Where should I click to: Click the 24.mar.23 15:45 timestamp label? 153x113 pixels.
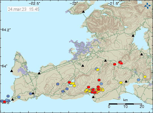tap(23, 9)
